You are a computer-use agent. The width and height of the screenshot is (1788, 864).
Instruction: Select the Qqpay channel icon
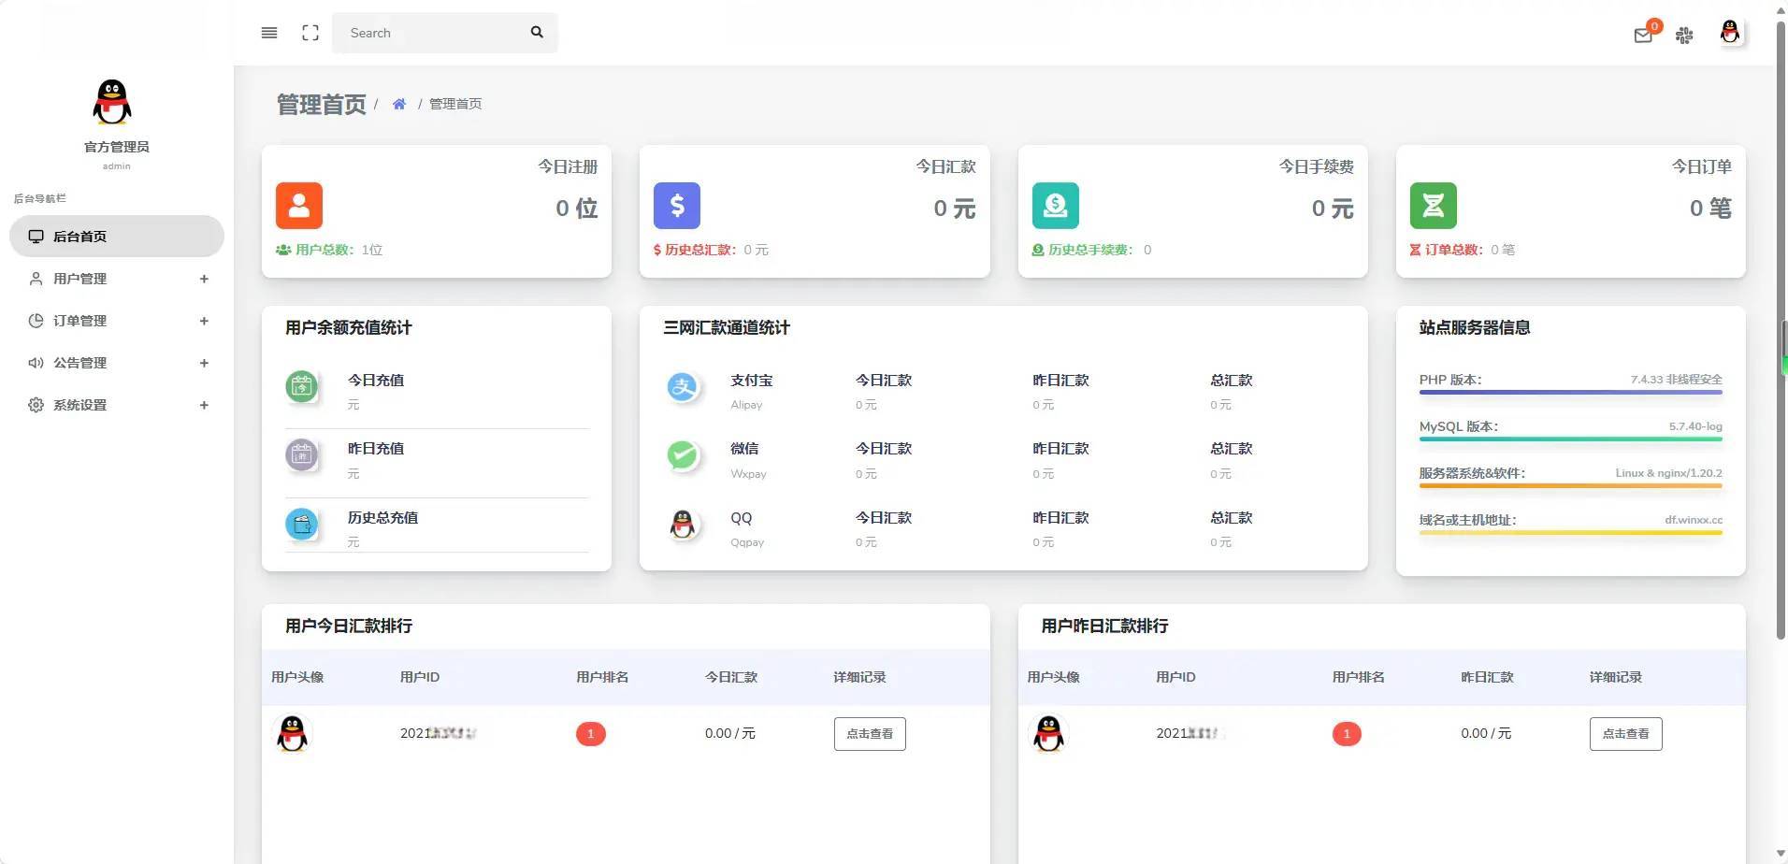pyautogui.click(x=683, y=525)
